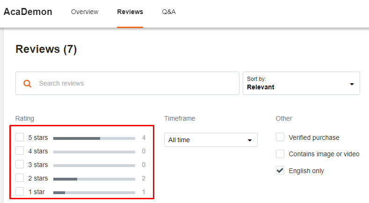The width and height of the screenshot is (369, 203).
Task: Click the Reviews (7) heading
Action: (46, 49)
